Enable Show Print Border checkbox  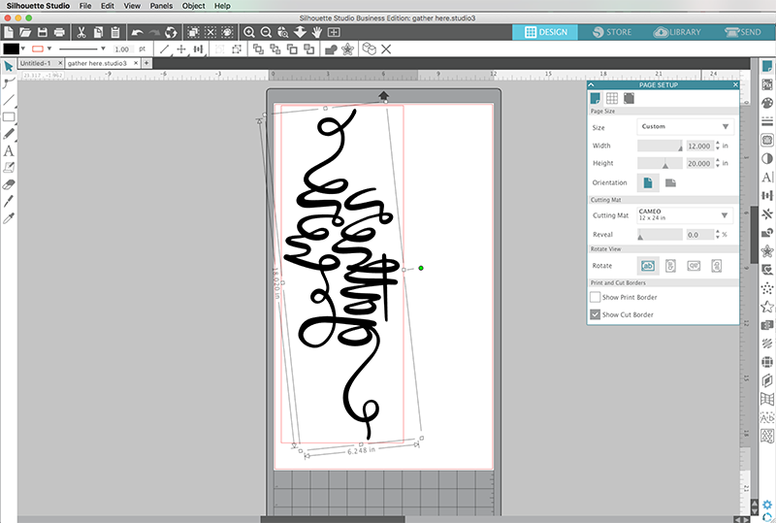pyautogui.click(x=595, y=297)
